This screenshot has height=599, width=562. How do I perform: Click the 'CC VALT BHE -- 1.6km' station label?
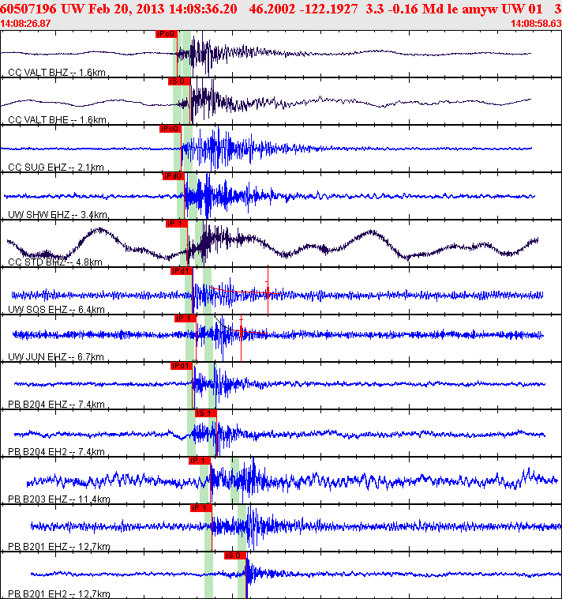(x=58, y=119)
